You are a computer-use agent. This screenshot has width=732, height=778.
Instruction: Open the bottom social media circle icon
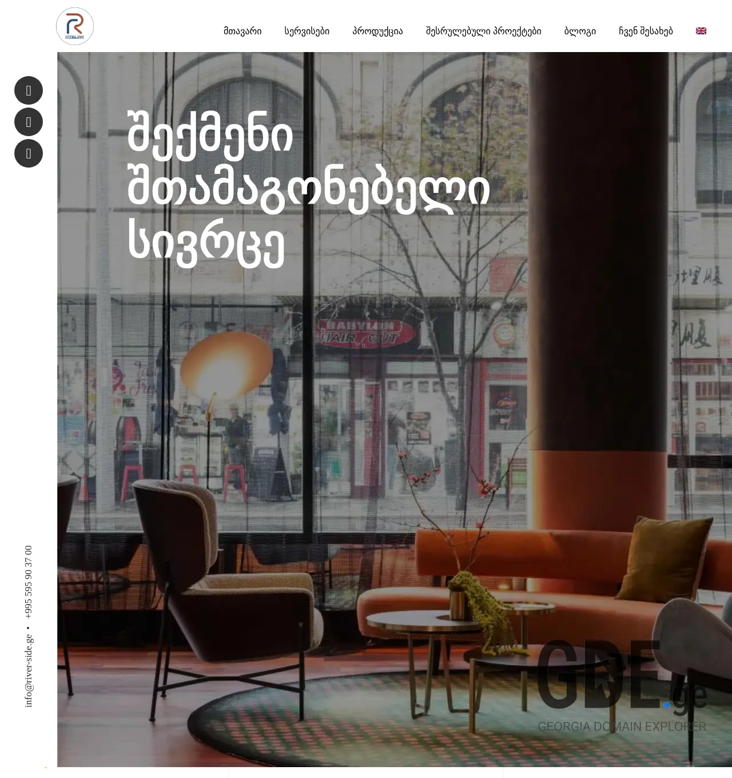pos(29,153)
